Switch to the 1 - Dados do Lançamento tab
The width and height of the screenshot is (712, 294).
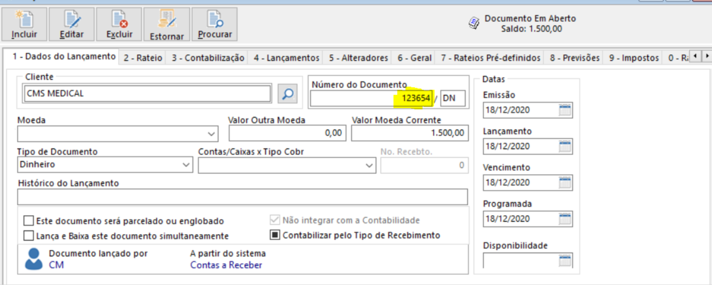[64, 56]
